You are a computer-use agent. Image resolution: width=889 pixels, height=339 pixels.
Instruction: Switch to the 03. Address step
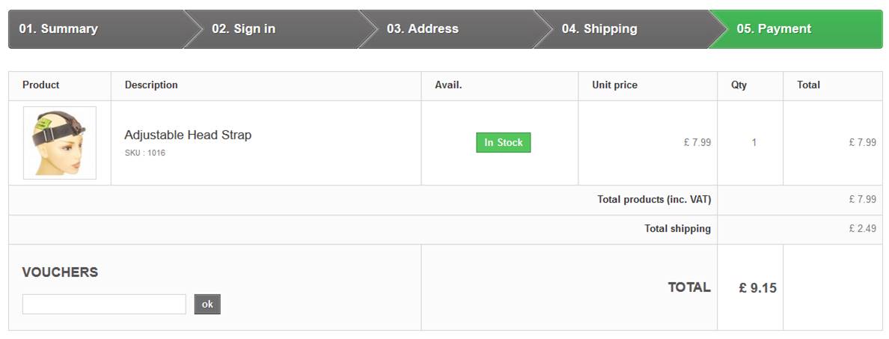pyautogui.click(x=422, y=29)
